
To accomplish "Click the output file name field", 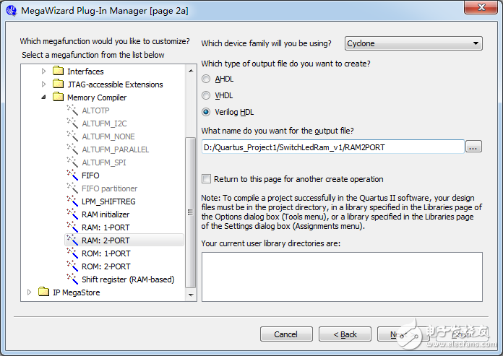I will pos(332,147).
